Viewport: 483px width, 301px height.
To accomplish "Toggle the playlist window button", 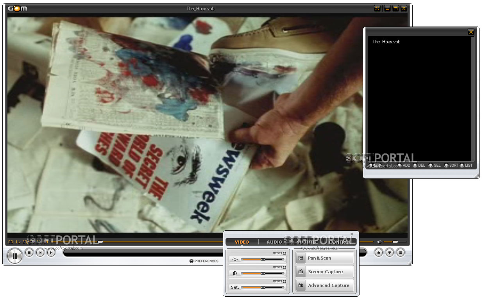I will (400, 253).
